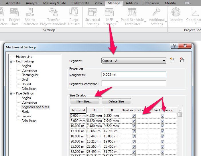201x156 pixels.
Task: Click the 16.210 m ID cell
Action: click(95, 141)
